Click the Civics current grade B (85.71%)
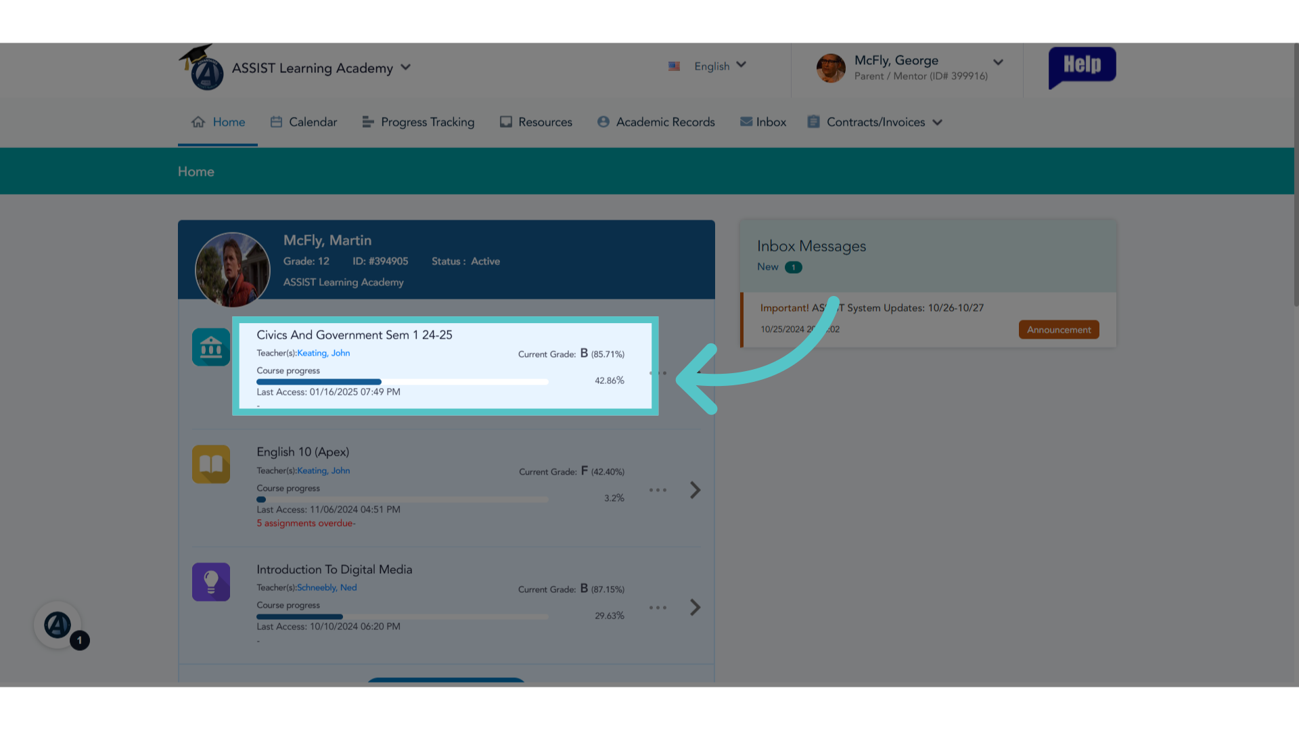The height and width of the screenshot is (730, 1299). click(571, 354)
